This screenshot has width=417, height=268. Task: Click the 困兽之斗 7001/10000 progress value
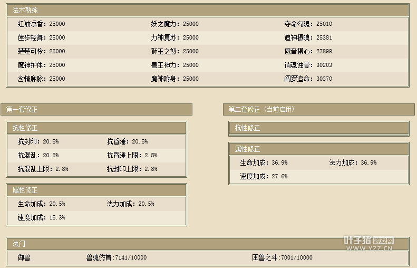[282, 258]
